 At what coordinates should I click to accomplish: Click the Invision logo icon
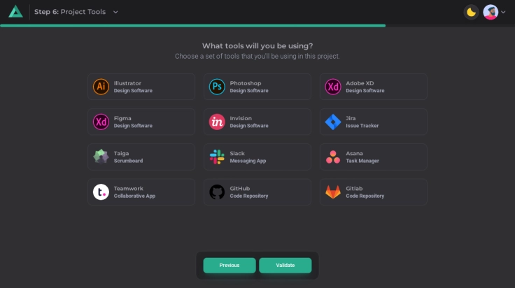coord(217,122)
